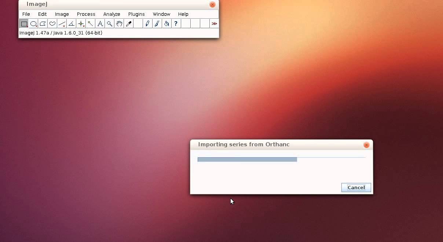This screenshot has height=242, width=443.
Task: Select the Straight line tool
Action: pos(62,24)
